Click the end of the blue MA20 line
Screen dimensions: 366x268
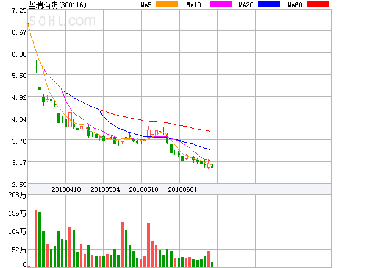tap(211, 150)
